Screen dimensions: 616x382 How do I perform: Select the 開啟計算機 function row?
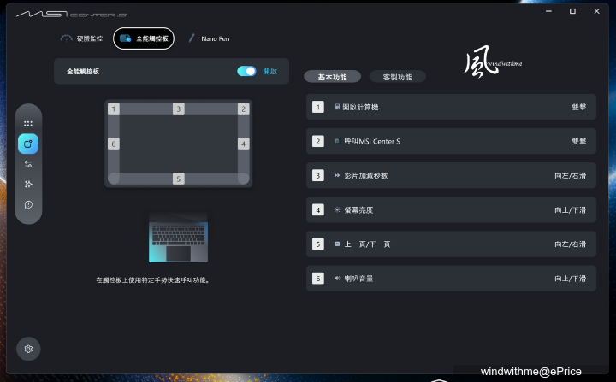click(451, 107)
